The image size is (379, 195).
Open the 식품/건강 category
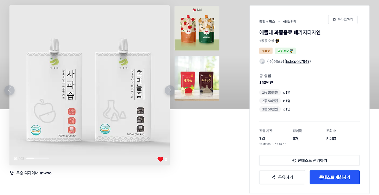[x=290, y=22]
